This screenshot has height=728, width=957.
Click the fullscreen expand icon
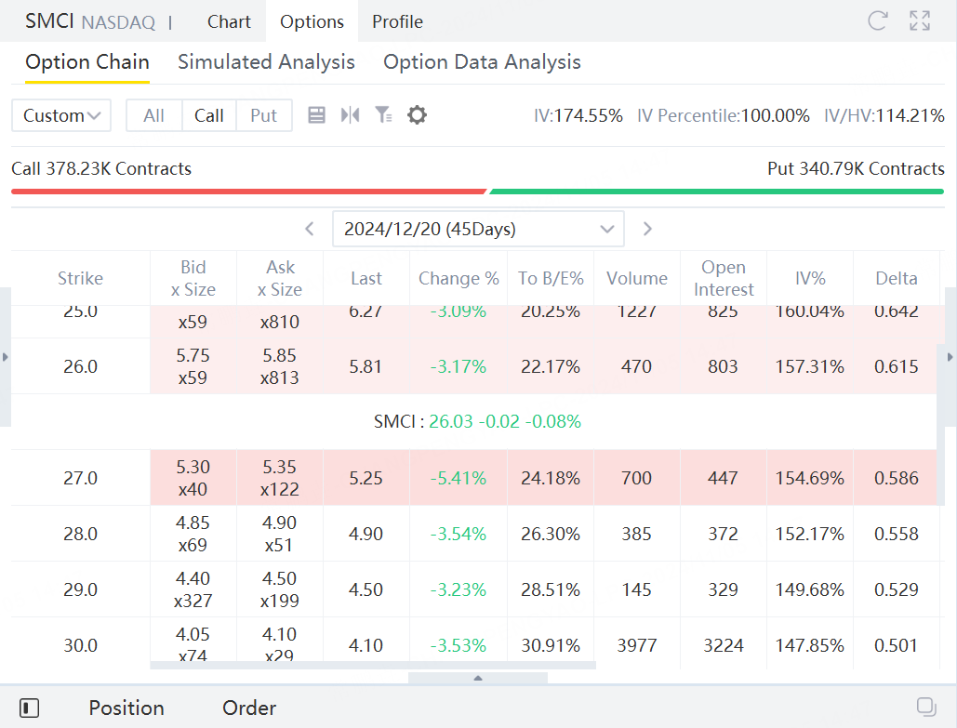(920, 21)
